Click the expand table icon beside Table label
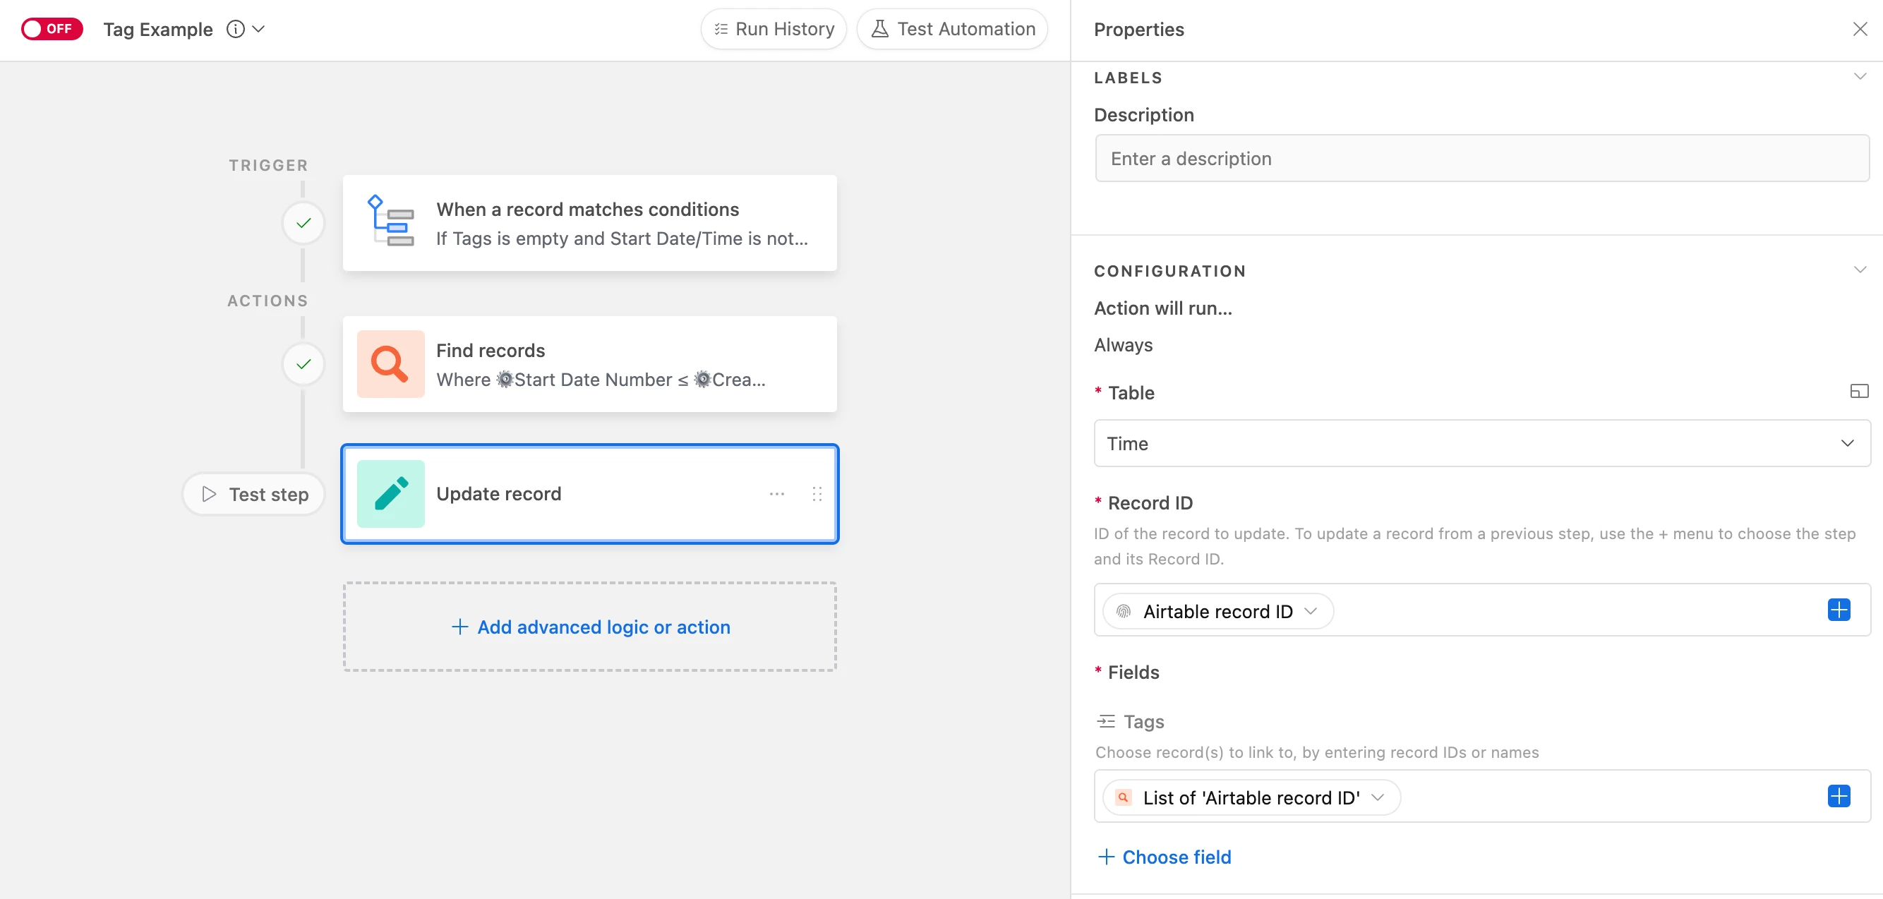Viewport: 1883px width, 899px height. click(1859, 392)
